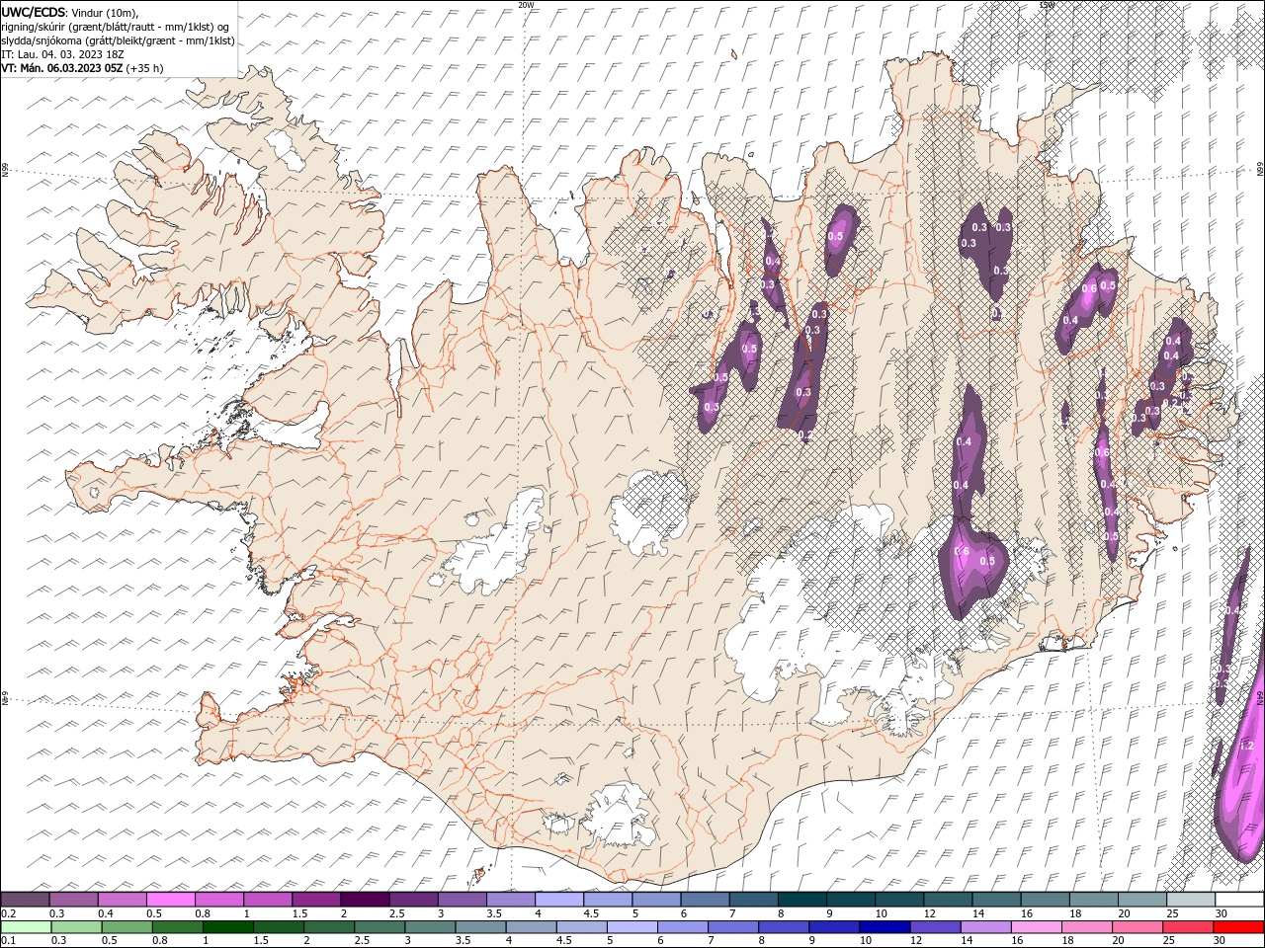Select the lilac swatch labeled 14 in rain scale

pyautogui.click(x=984, y=927)
